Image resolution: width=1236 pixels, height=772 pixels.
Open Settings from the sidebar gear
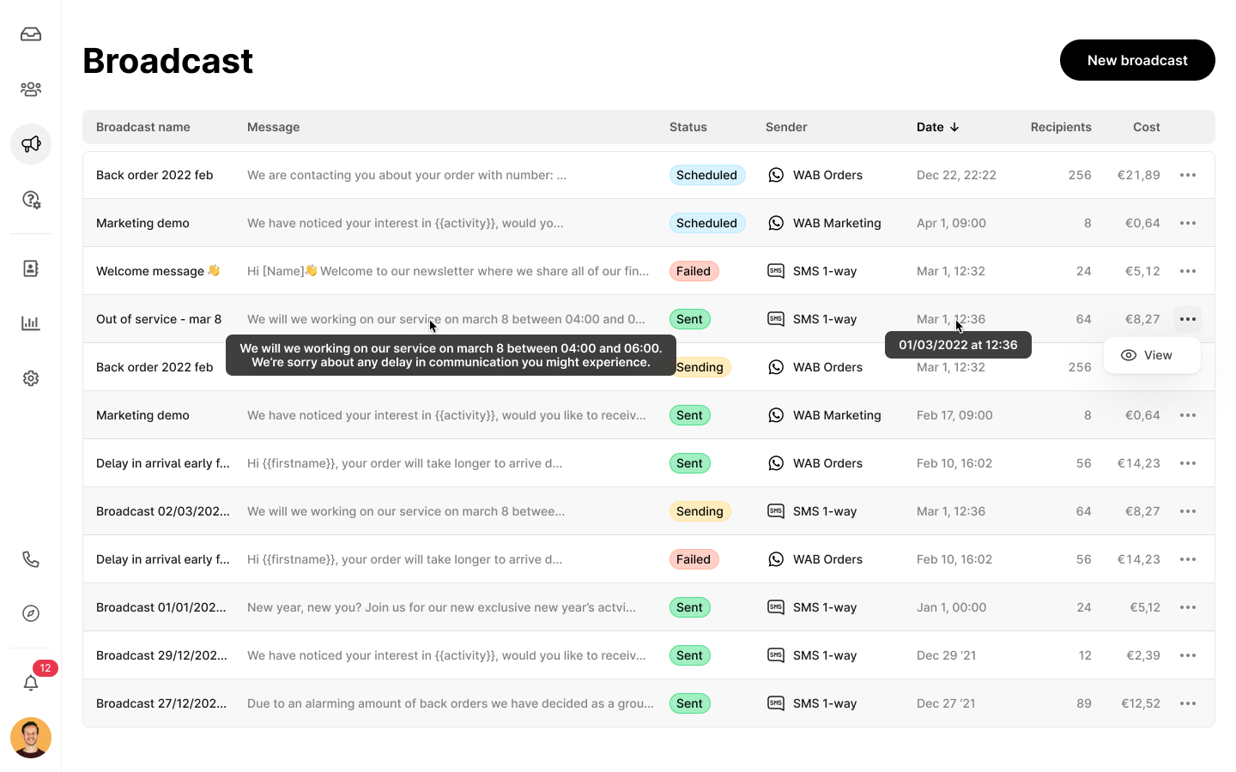pos(31,378)
